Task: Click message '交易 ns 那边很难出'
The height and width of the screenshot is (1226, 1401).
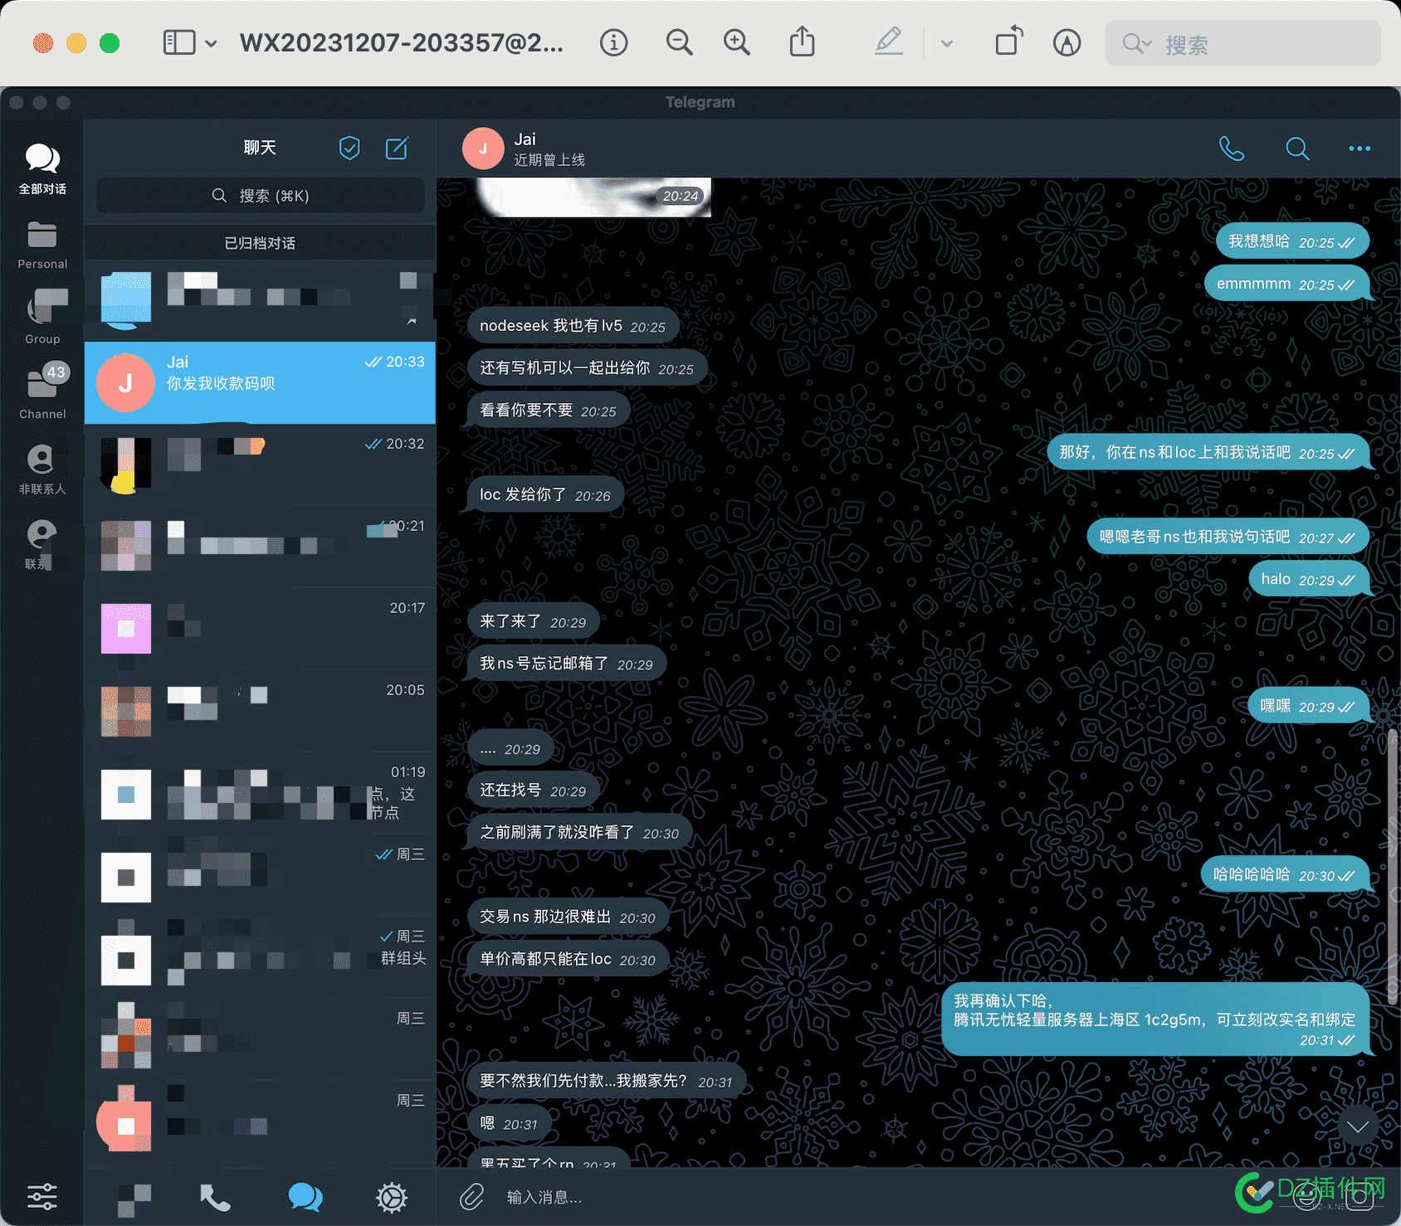Action: pos(568,917)
